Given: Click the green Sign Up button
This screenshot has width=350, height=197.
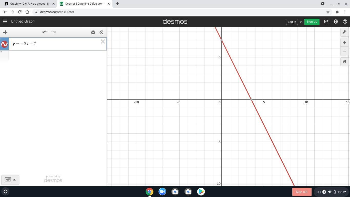Looking at the screenshot, I should click(x=312, y=22).
